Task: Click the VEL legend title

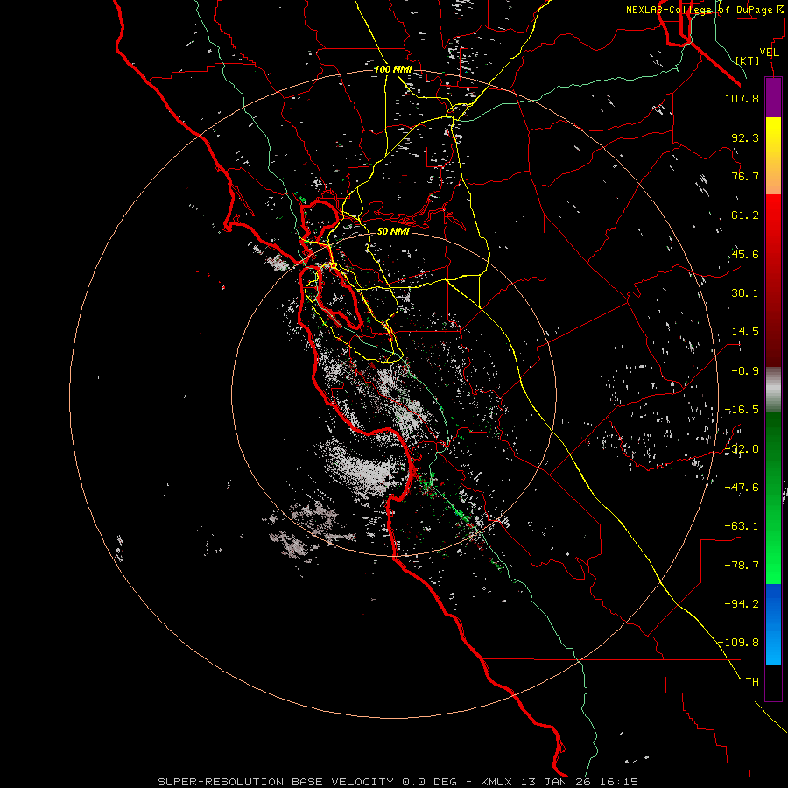Action: click(769, 53)
